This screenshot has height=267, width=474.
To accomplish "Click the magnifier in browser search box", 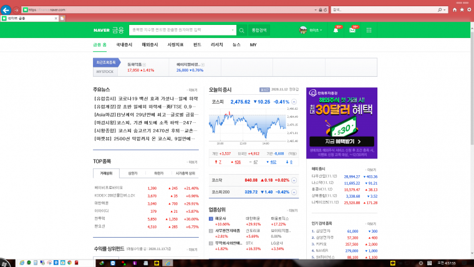I will (x=440, y=10).
